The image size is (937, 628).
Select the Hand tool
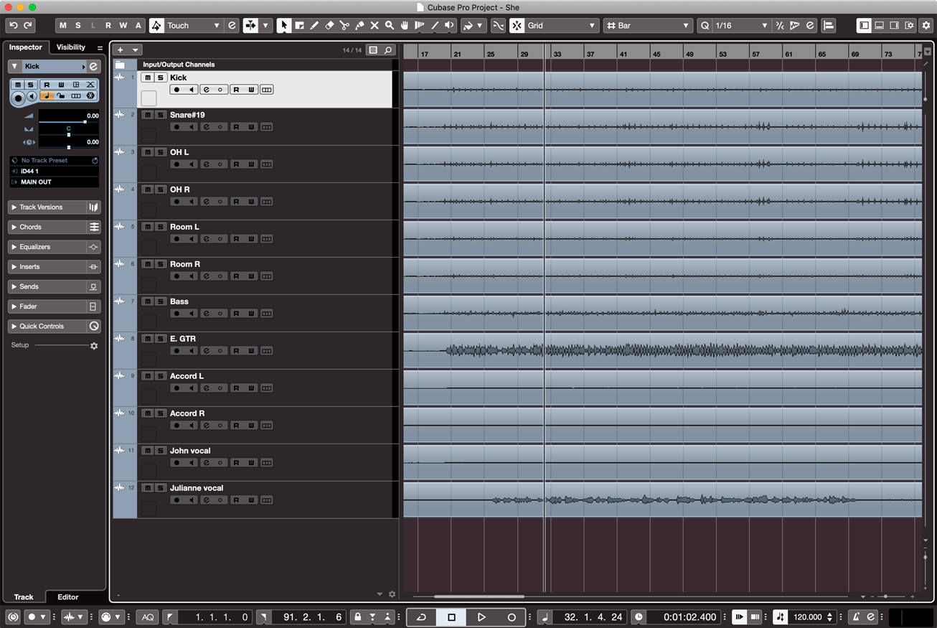405,25
